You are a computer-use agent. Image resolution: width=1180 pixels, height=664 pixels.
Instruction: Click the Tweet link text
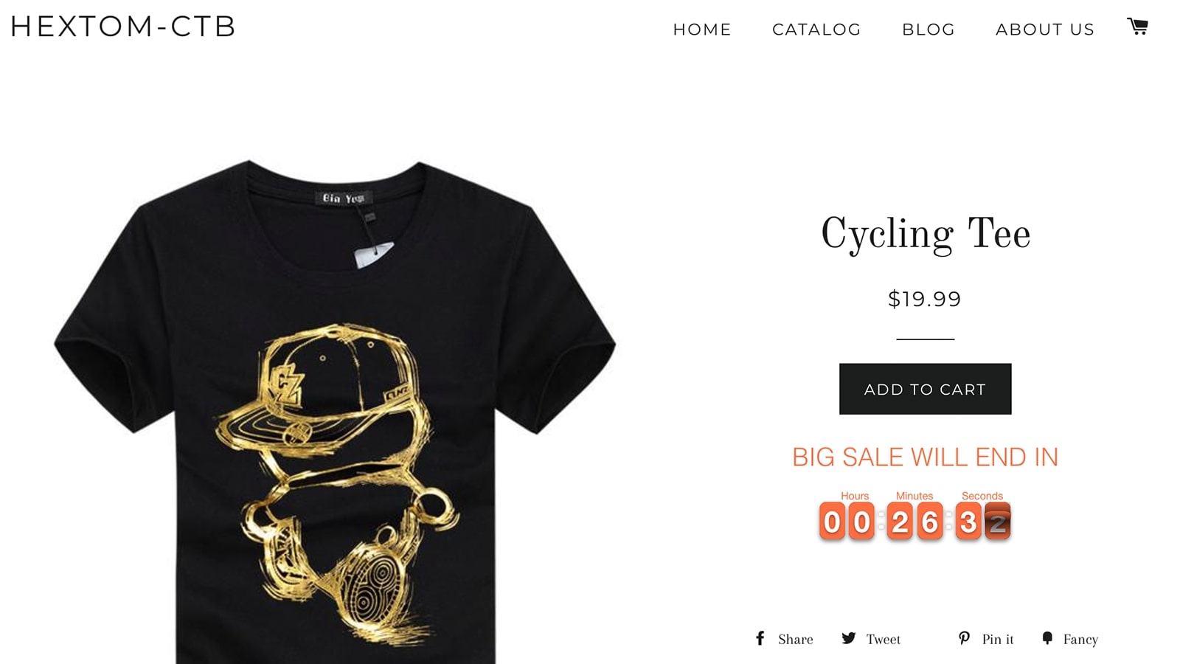(884, 640)
